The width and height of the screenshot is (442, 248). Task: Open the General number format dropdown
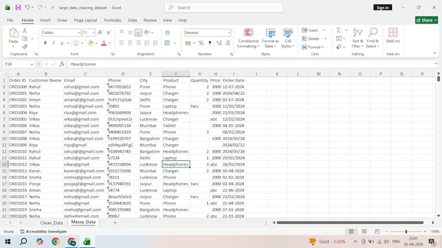pos(229,33)
